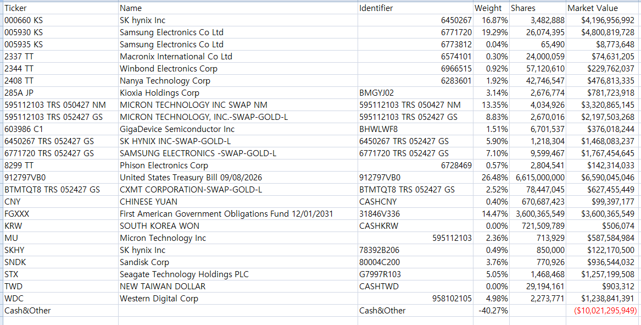The height and width of the screenshot is (325, 641).
Task: Click SAMSUNG ELECTRONICS -SWAP-GOLD-L cell
Action: 238,153
